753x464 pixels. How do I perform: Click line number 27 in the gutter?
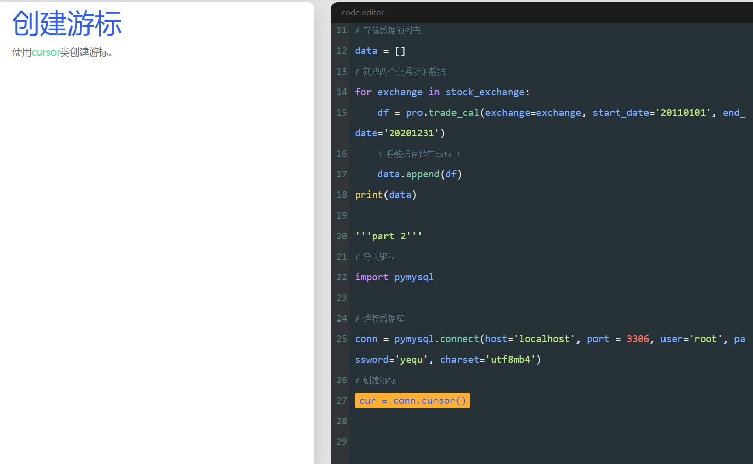pos(342,401)
